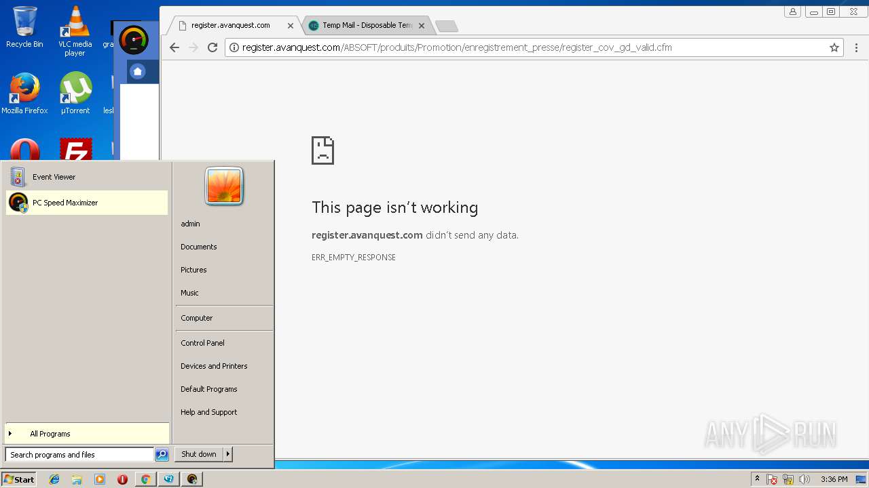This screenshot has width=869, height=488.
Task: Switch to PC Speed Maximizer on taskbar
Action: click(x=192, y=479)
